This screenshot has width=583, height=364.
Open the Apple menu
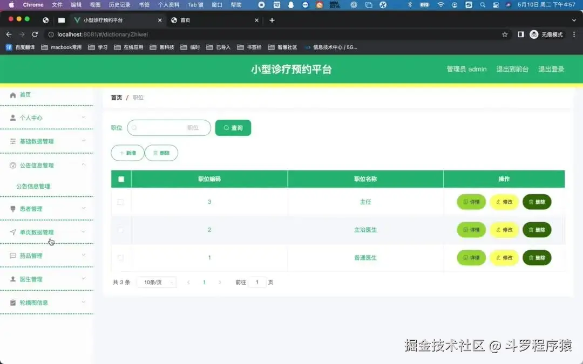(11, 5)
